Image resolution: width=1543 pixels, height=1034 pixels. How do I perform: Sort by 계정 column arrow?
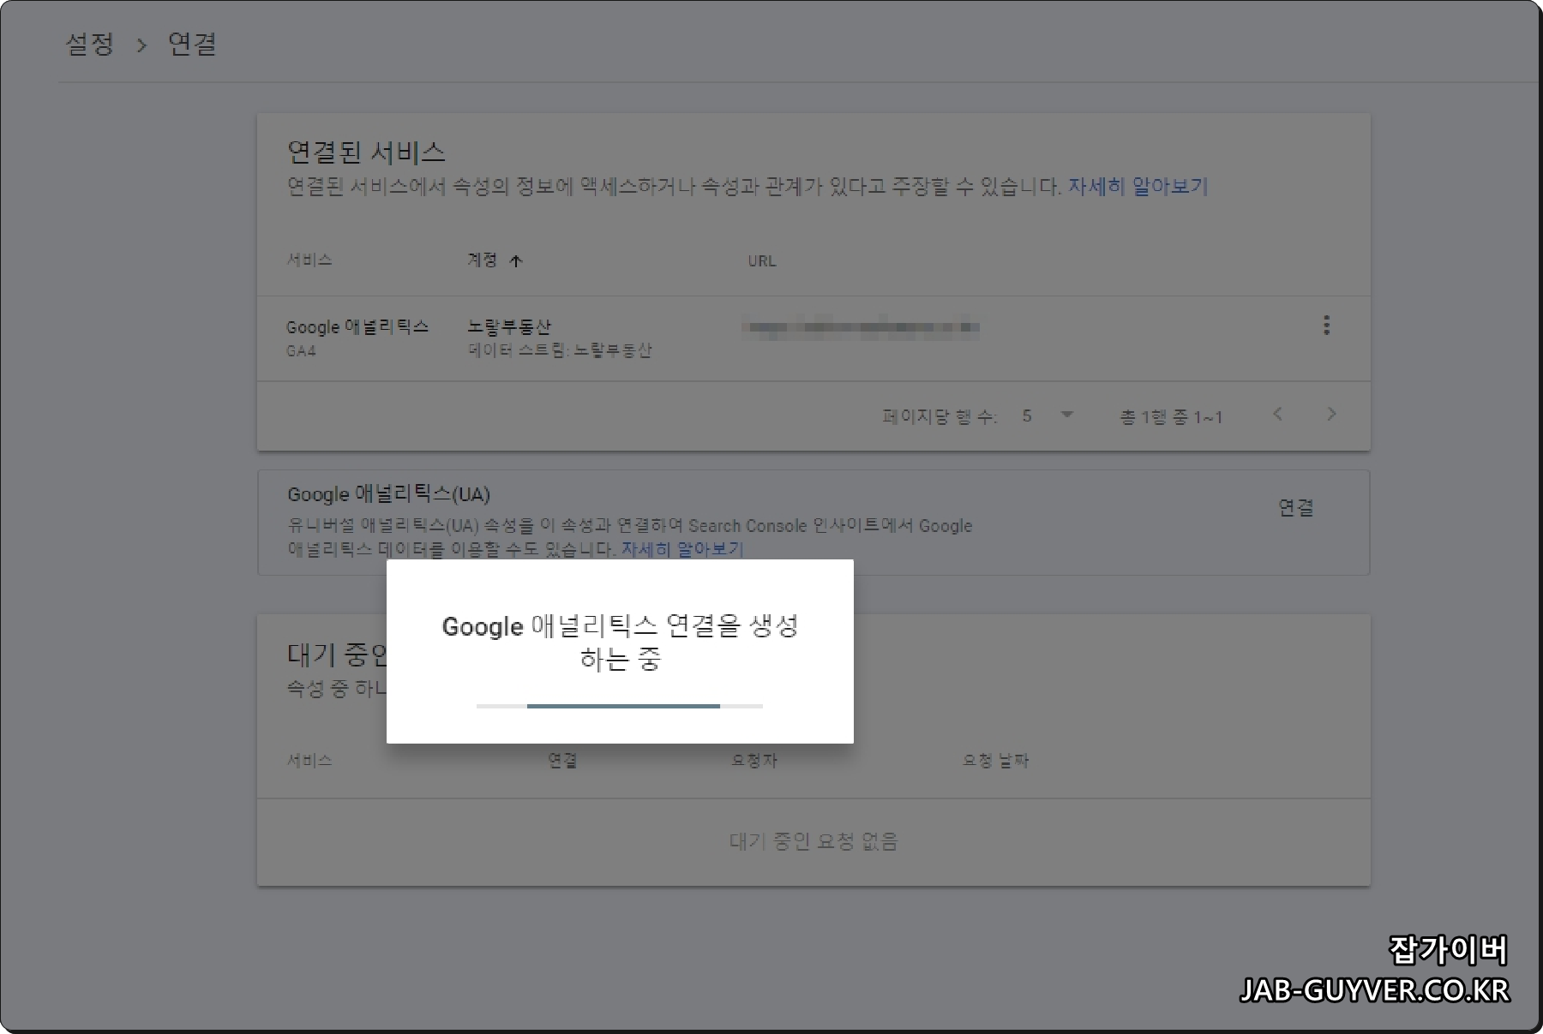click(515, 261)
